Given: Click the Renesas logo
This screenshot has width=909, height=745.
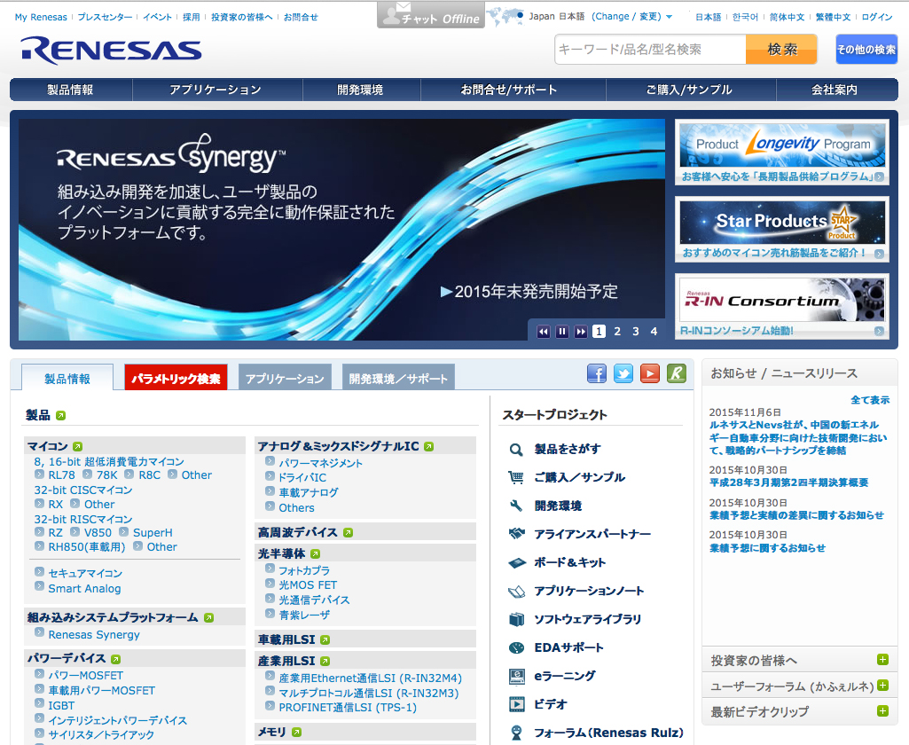Looking at the screenshot, I should [x=112, y=51].
